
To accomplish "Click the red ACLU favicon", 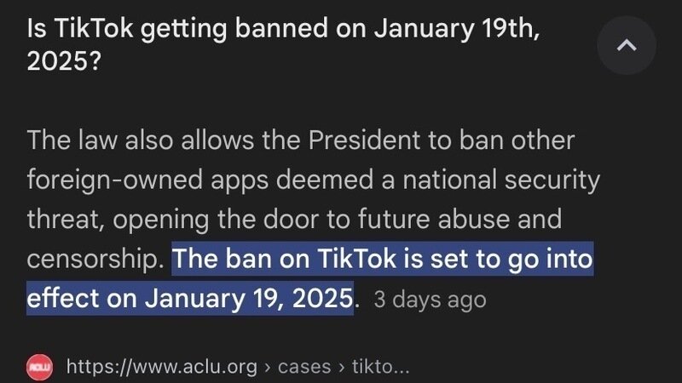I will [x=40, y=367].
